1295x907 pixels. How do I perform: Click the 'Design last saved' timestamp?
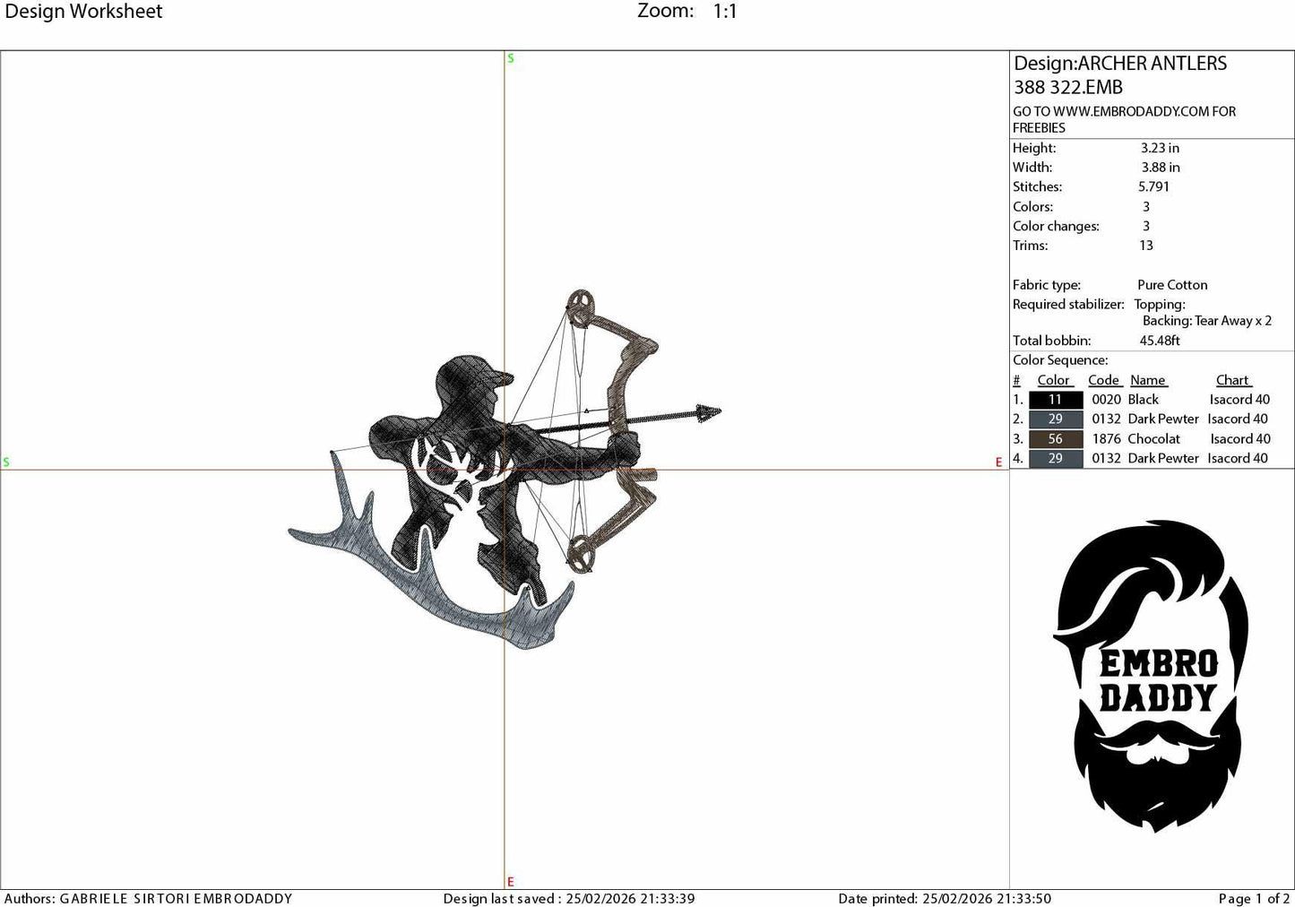tap(569, 898)
